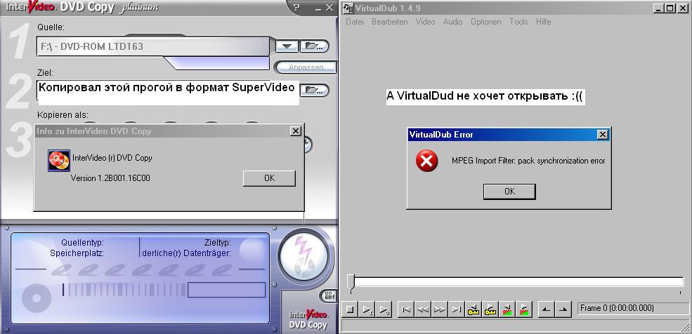Screen dimensions: 692x334
Task: Click the small camera icon in DVD Copy
Action: [328, 296]
